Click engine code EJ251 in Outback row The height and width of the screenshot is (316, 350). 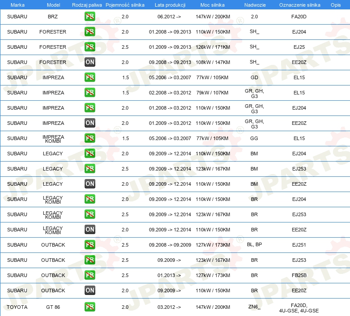click(299, 245)
